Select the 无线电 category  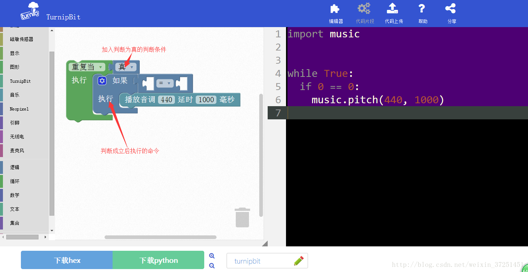click(x=24, y=137)
